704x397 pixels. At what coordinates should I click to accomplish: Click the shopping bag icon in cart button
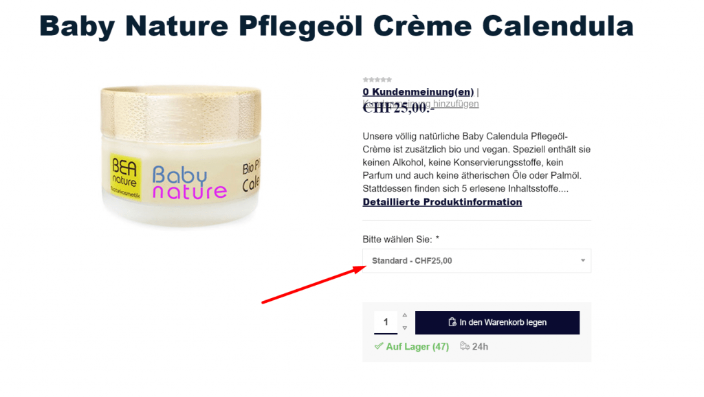(x=452, y=322)
